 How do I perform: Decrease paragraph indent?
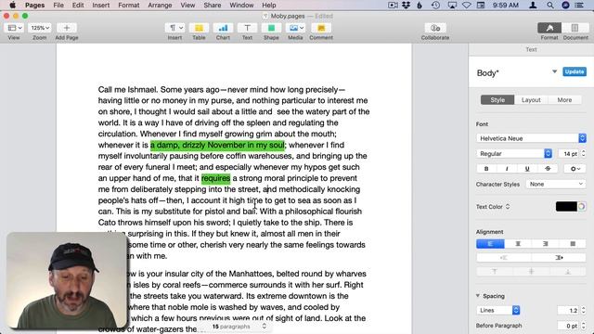(503, 258)
